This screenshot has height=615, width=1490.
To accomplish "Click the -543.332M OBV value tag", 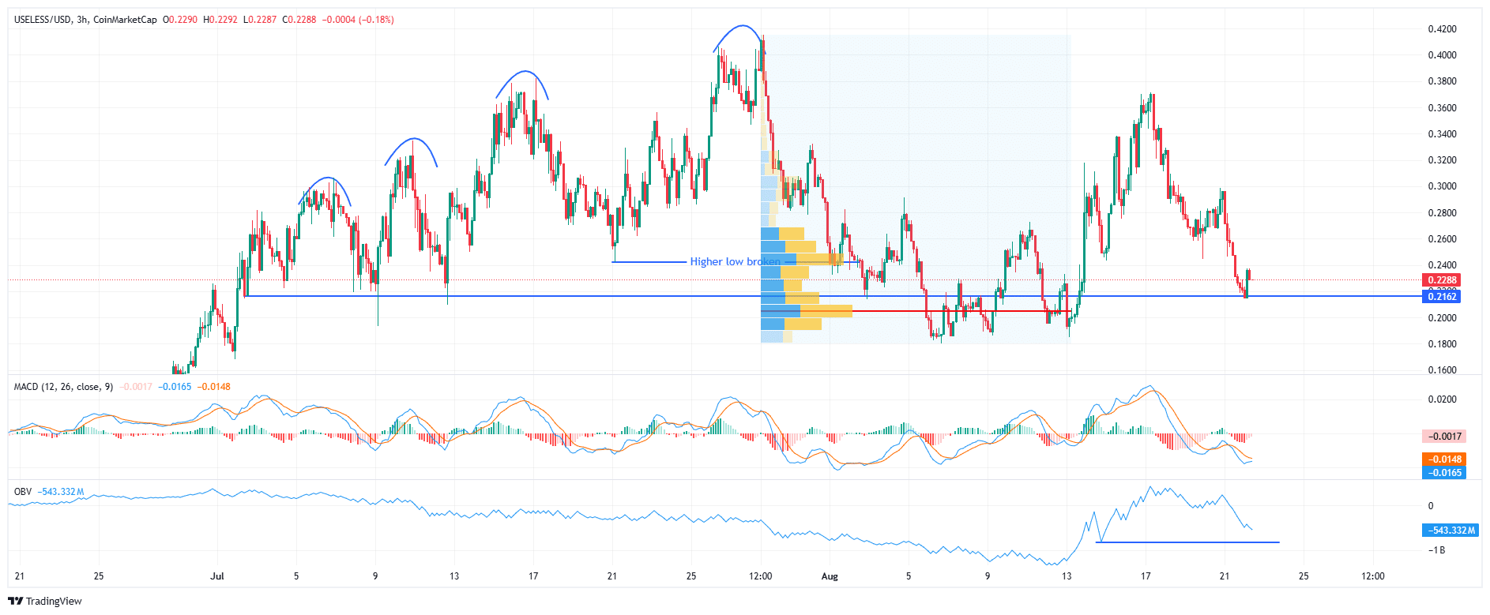I will [x=1450, y=531].
